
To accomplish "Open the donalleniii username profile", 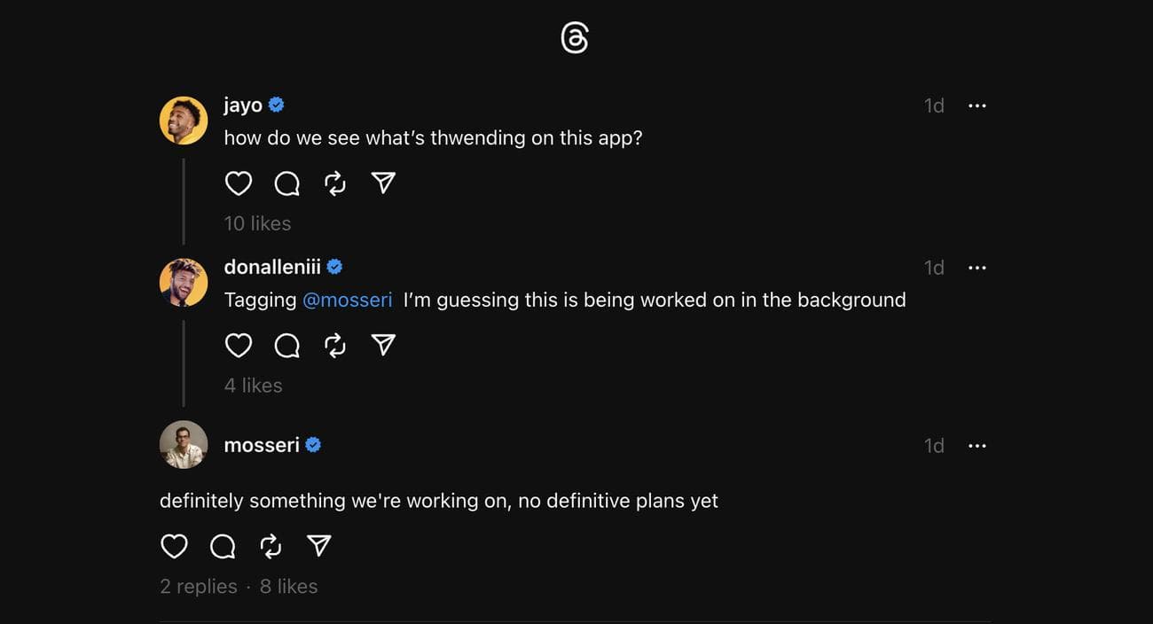I will pos(272,267).
